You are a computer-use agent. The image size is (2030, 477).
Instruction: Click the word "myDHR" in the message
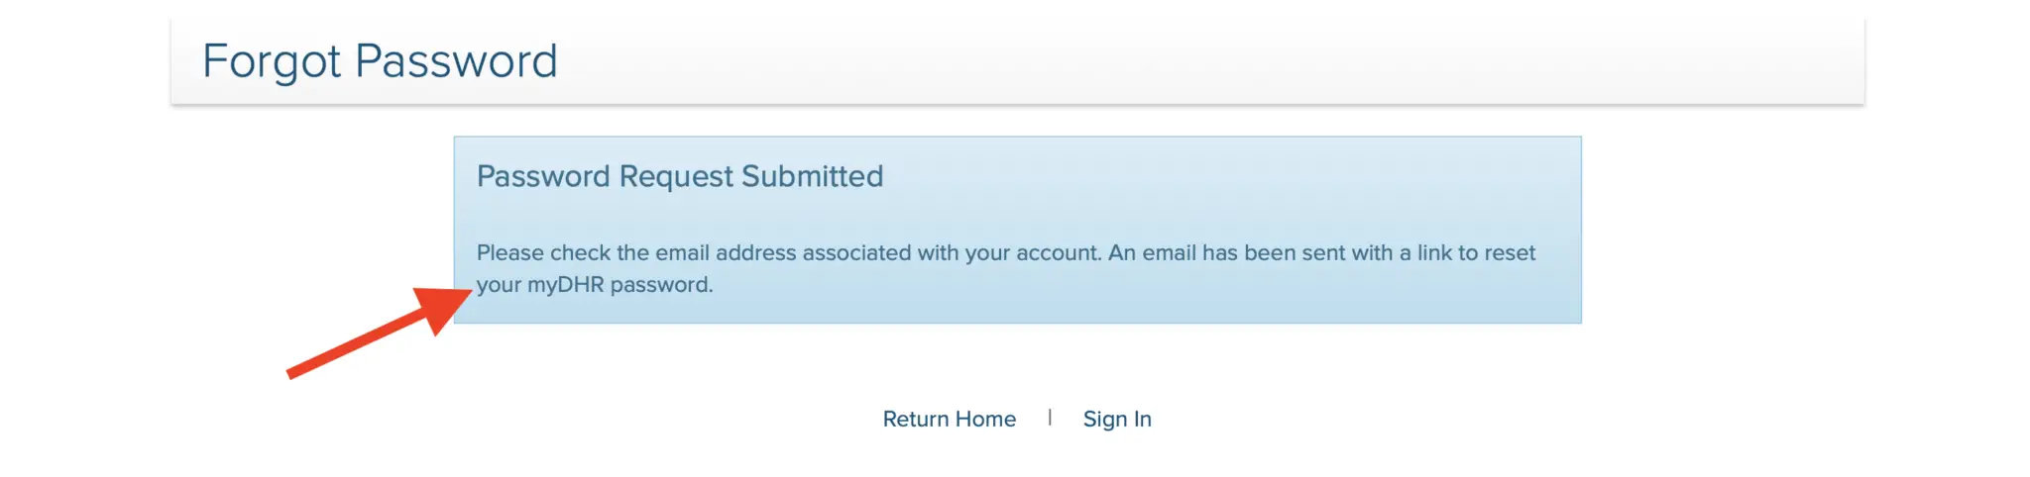tap(565, 285)
